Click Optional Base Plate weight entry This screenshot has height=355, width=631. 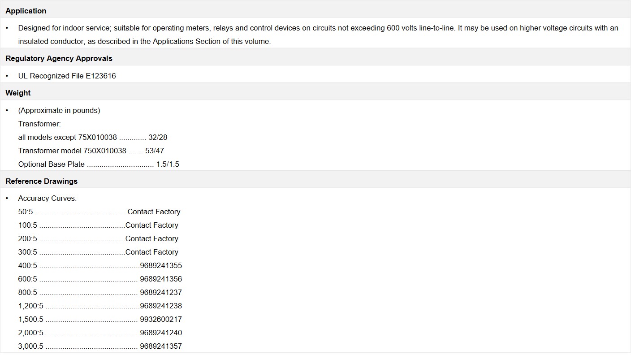coord(99,164)
